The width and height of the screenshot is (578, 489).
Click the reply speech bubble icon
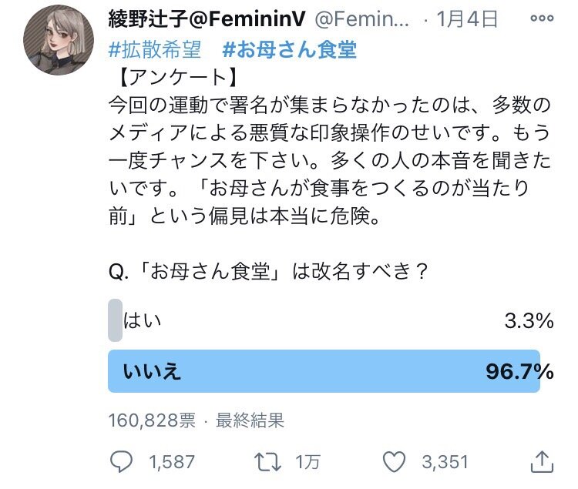coord(123,462)
